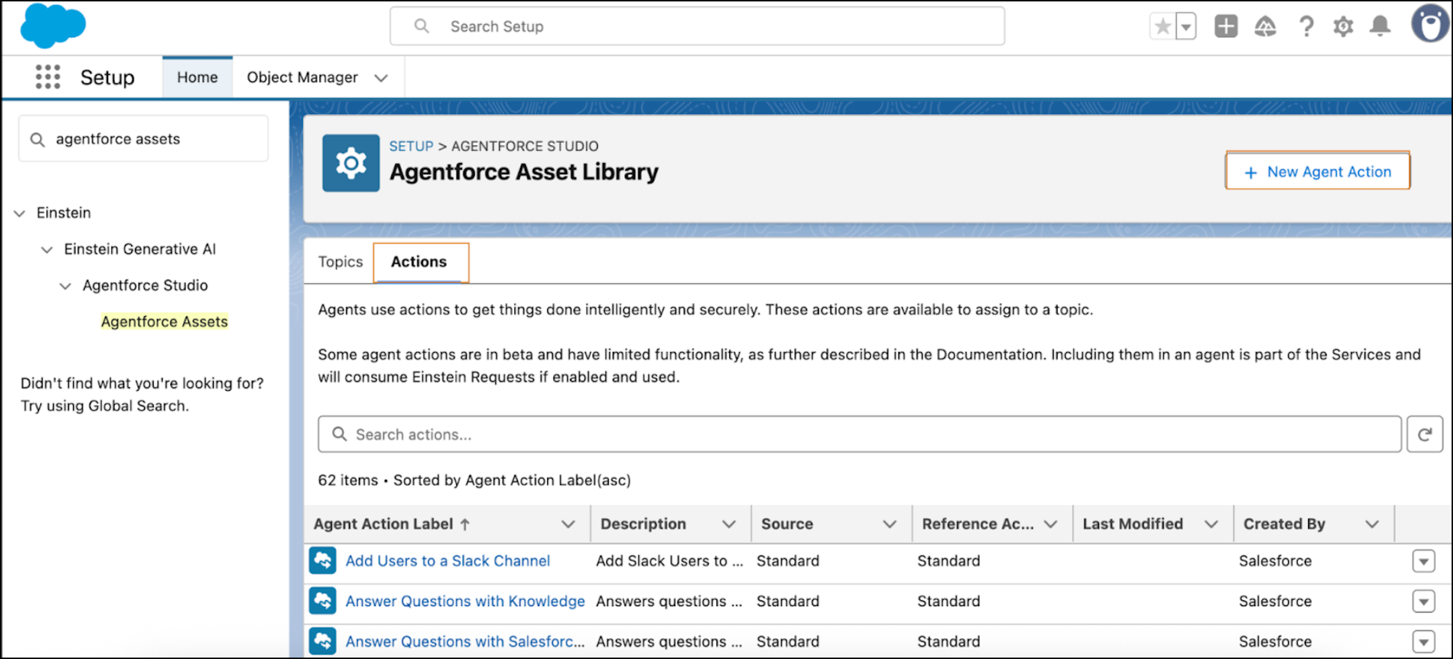Click the magnifier in Search actions field
The image size is (1453, 659).
pos(340,434)
